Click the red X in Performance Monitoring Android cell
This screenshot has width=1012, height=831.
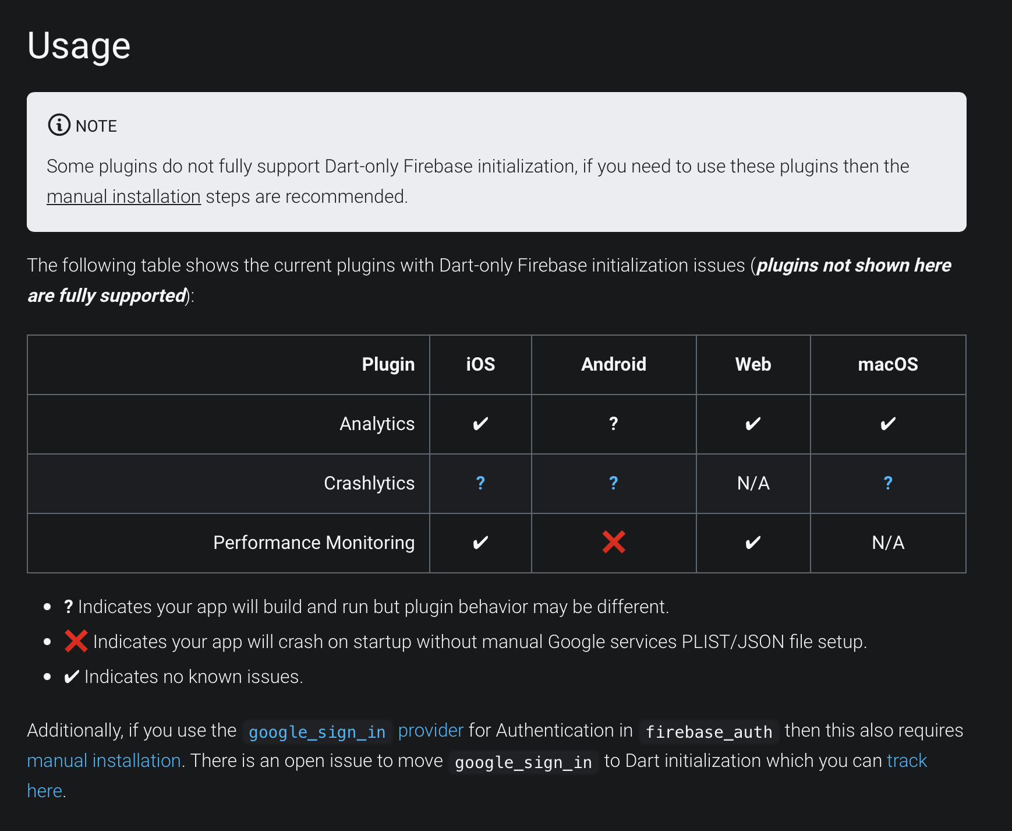tap(614, 542)
